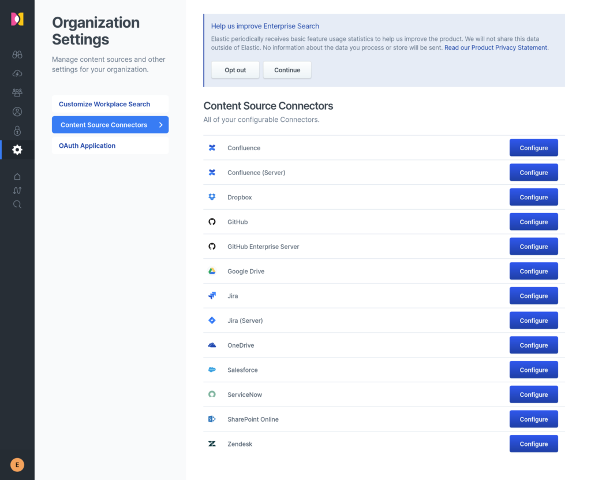
Task: Click the settings gear icon in sidebar
Action: click(x=17, y=150)
